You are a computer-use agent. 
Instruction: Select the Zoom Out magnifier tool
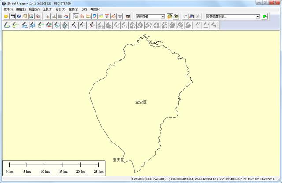click(53, 16)
